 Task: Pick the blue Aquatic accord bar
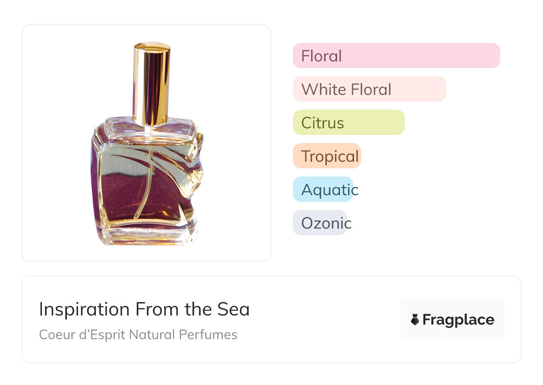coord(323,189)
